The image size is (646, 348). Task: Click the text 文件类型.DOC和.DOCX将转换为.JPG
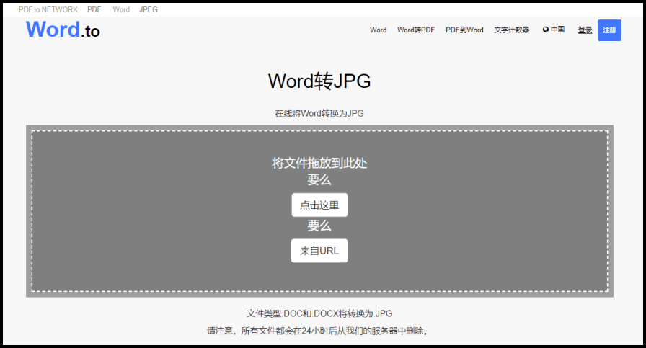coord(319,313)
